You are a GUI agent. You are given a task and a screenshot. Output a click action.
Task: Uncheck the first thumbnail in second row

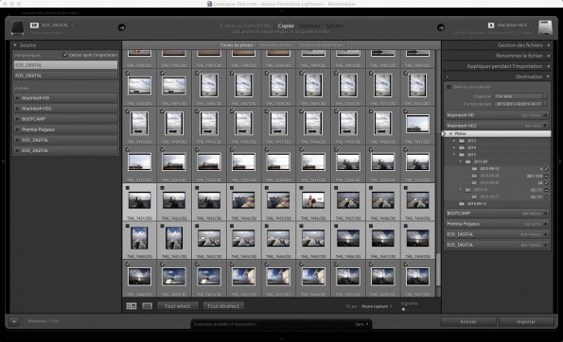[128, 73]
